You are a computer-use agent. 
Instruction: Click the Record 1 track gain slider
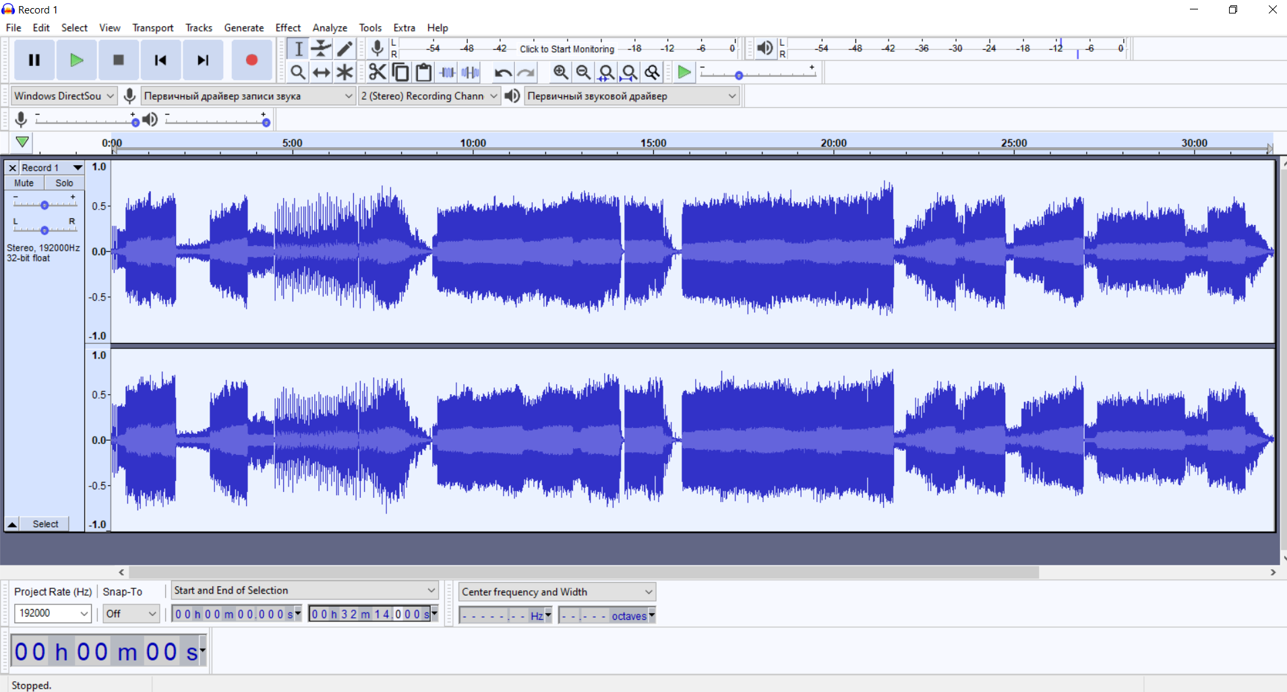pyautogui.click(x=44, y=205)
